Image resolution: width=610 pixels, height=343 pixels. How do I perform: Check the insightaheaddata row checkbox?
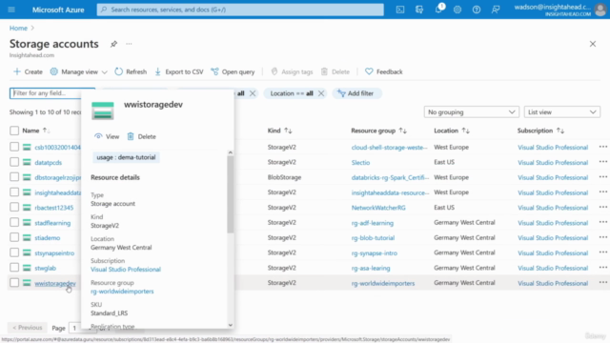point(14,192)
